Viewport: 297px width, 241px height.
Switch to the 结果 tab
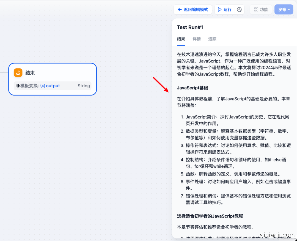point(181,39)
